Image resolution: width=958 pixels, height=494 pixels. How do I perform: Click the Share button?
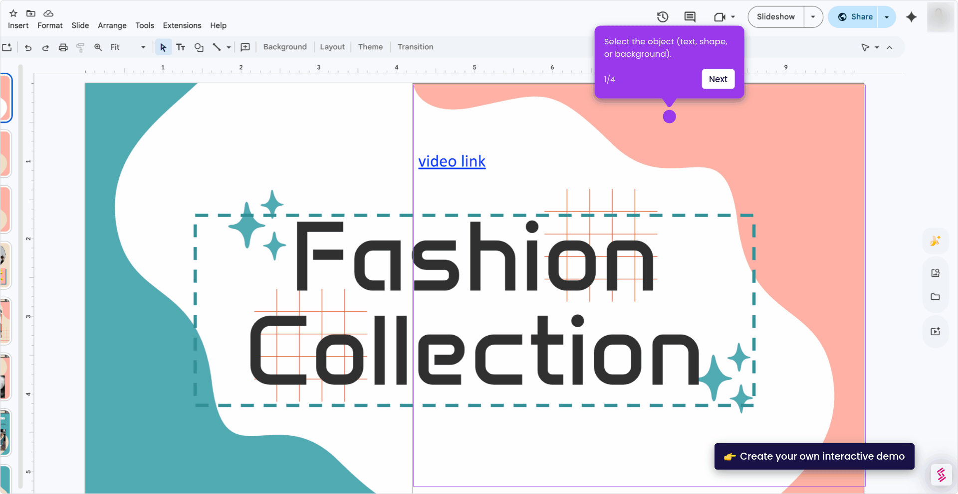click(855, 17)
